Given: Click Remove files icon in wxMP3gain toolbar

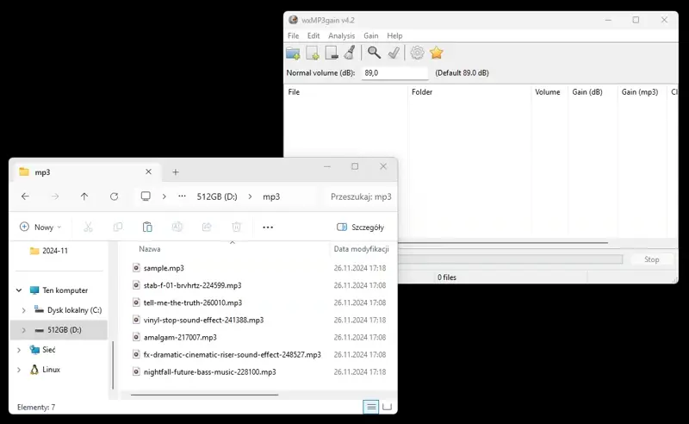Looking at the screenshot, I should pyautogui.click(x=332, y=53).
